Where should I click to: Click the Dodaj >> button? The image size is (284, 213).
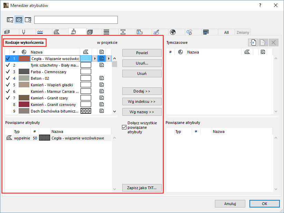142,91
